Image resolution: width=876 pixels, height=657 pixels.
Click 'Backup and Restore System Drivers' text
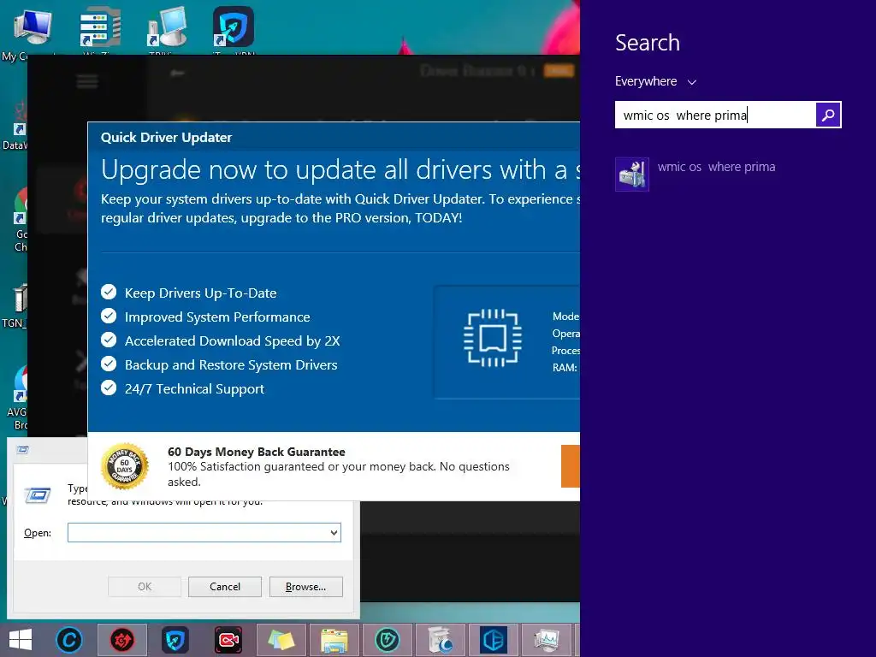coord(231,364)
